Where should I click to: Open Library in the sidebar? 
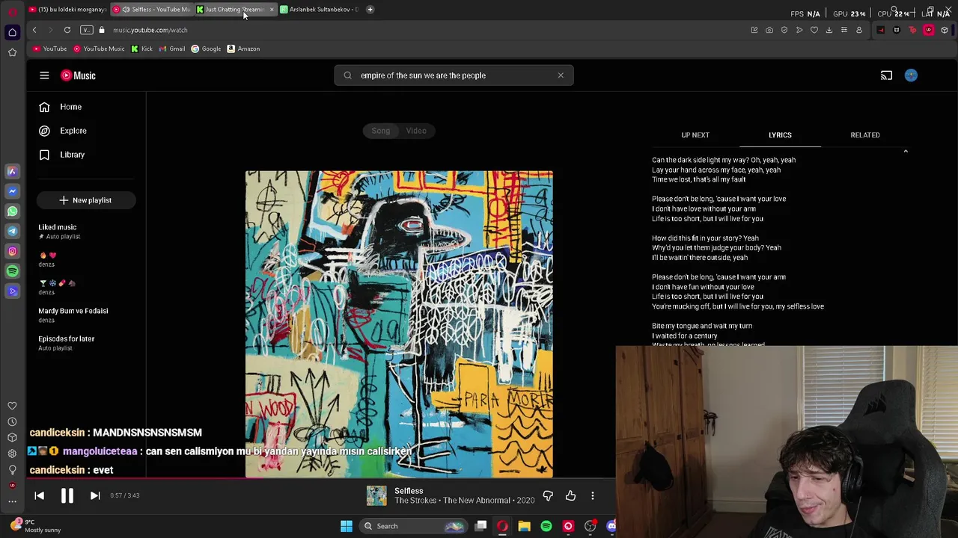point(72,155)
